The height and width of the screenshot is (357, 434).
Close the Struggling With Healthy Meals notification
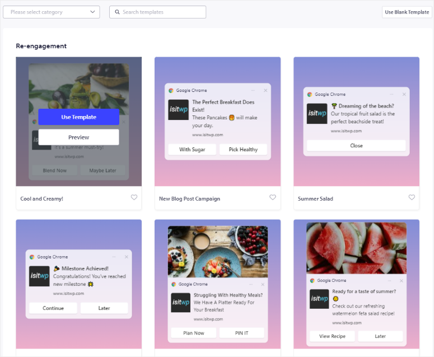pos(263,285)
